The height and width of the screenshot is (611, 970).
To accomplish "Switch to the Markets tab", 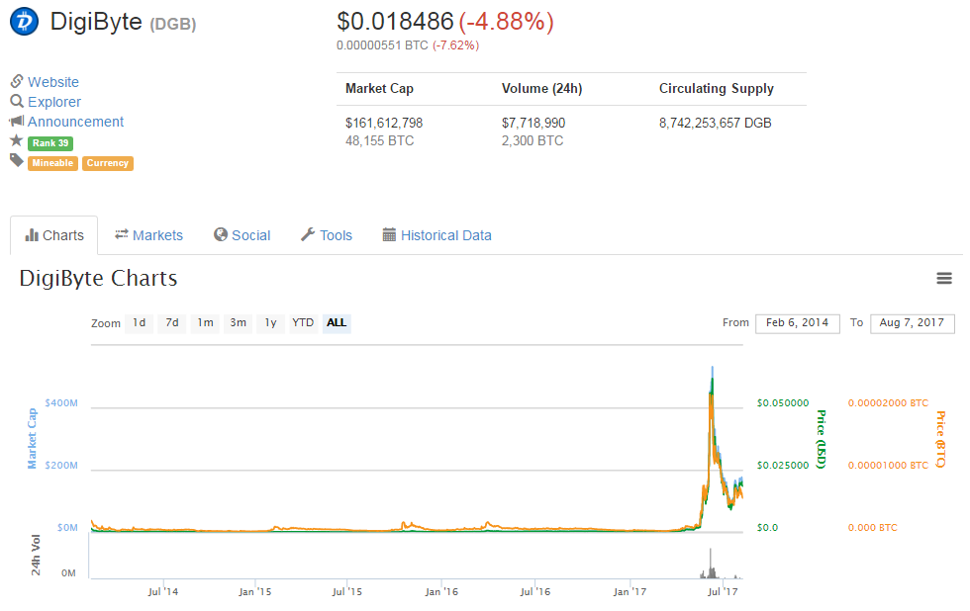I will pyautogui.click(x=149, y=235).
